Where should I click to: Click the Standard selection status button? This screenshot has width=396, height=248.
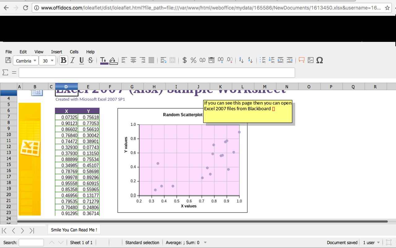pyautogui.click(x=142, y=242)
